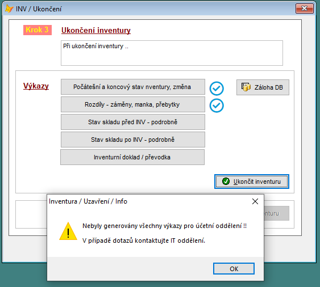Click the Výkazy heading link

[x=36, y=86]
